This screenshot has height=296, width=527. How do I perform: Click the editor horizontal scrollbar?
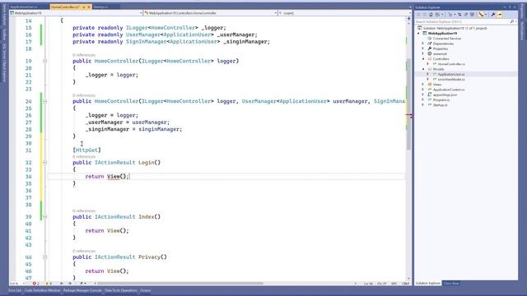point(180,284)
